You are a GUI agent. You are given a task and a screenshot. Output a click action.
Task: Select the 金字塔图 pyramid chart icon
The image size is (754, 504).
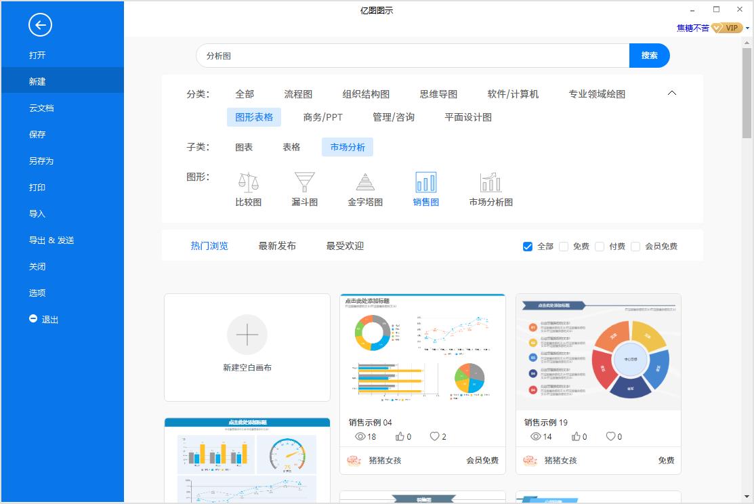364,183
